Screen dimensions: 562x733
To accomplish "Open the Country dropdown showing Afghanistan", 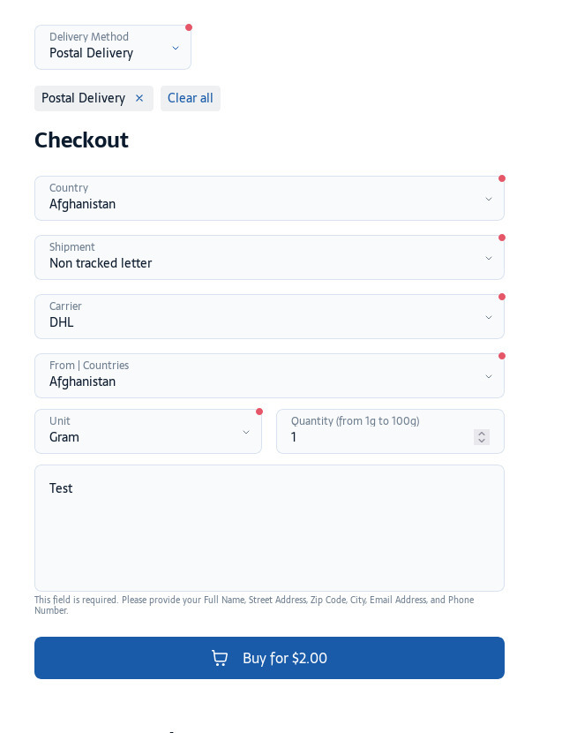I will click(270, 198).
